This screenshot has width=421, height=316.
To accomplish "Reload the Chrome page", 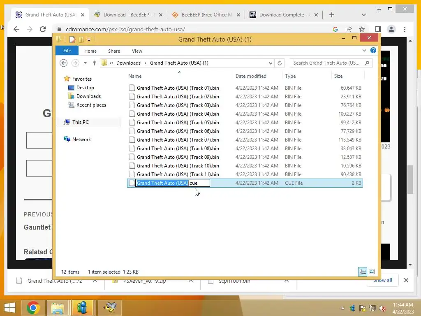I will coord(43,29).
